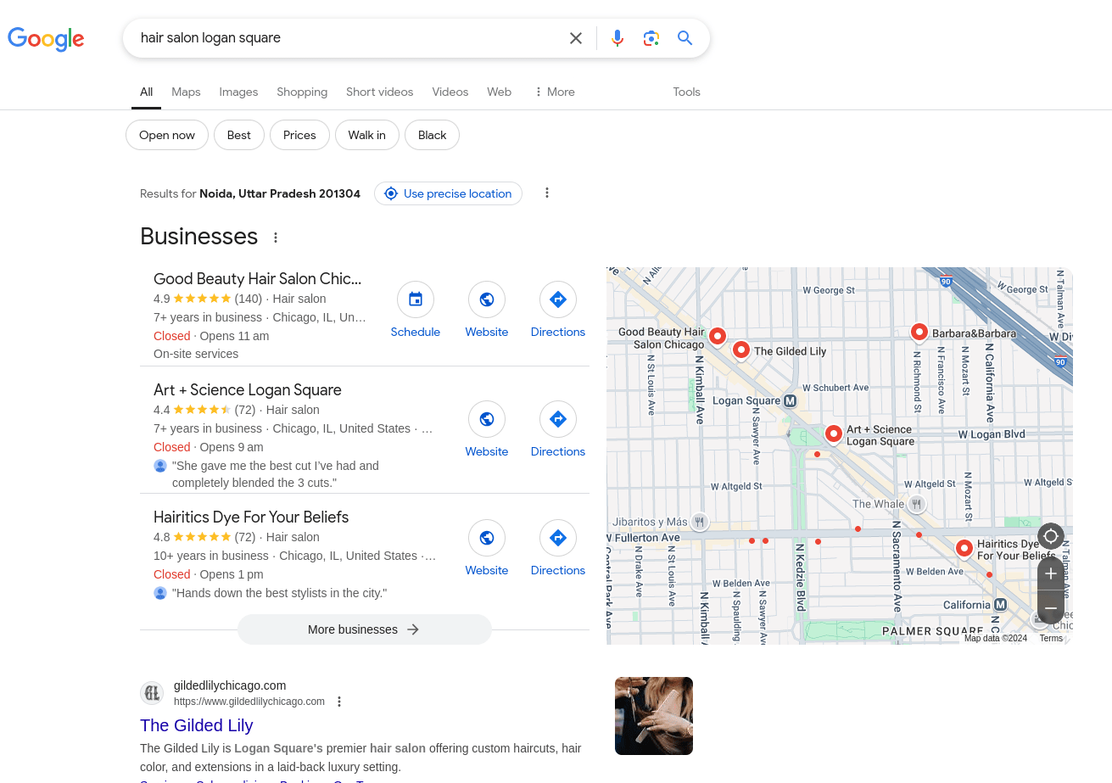The image size is (1112, 783).
Task: Click Use precise location
Action: click(448, 193)
